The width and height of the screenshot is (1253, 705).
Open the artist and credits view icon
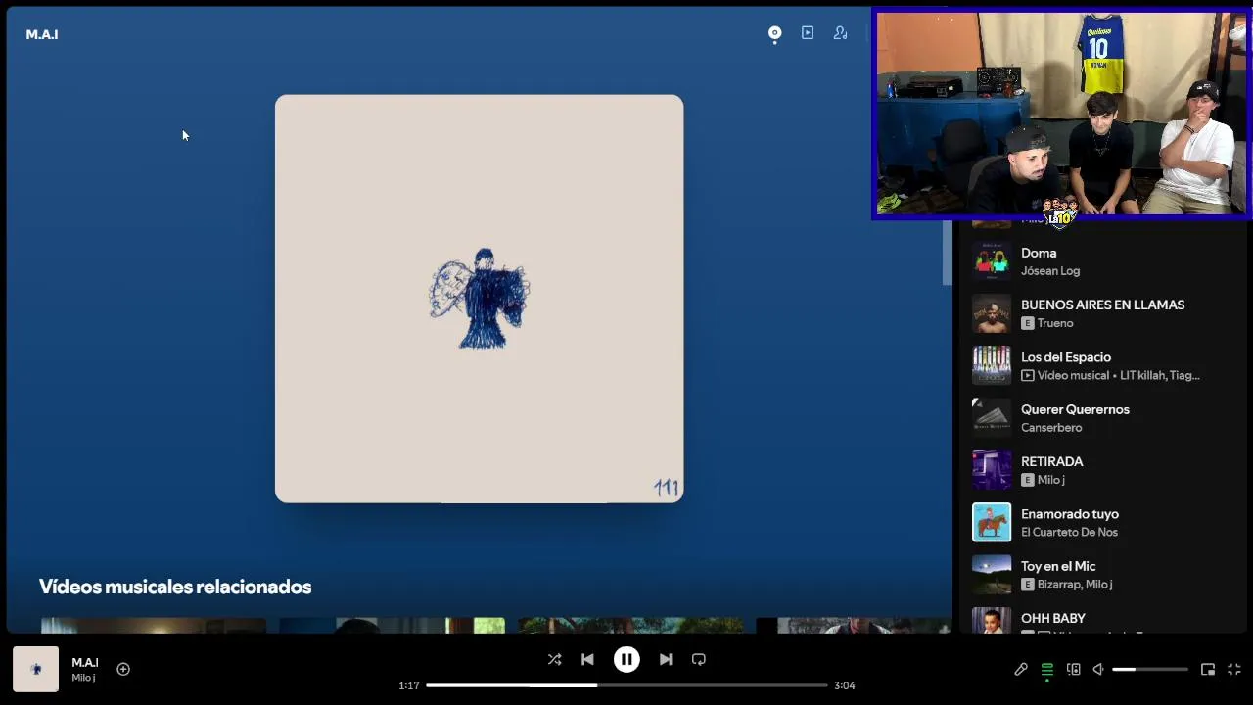click(841, 33)
